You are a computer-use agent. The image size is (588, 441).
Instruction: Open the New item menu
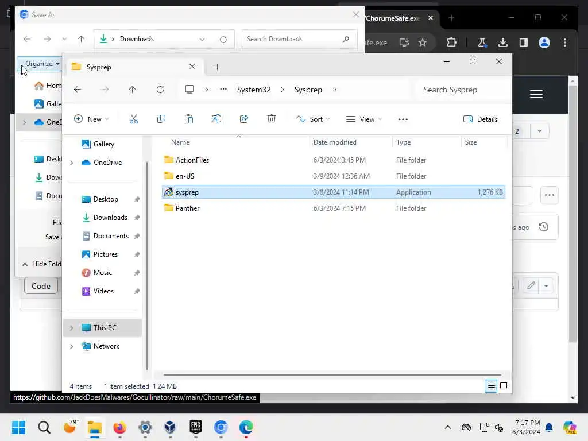tap(91, 119)
